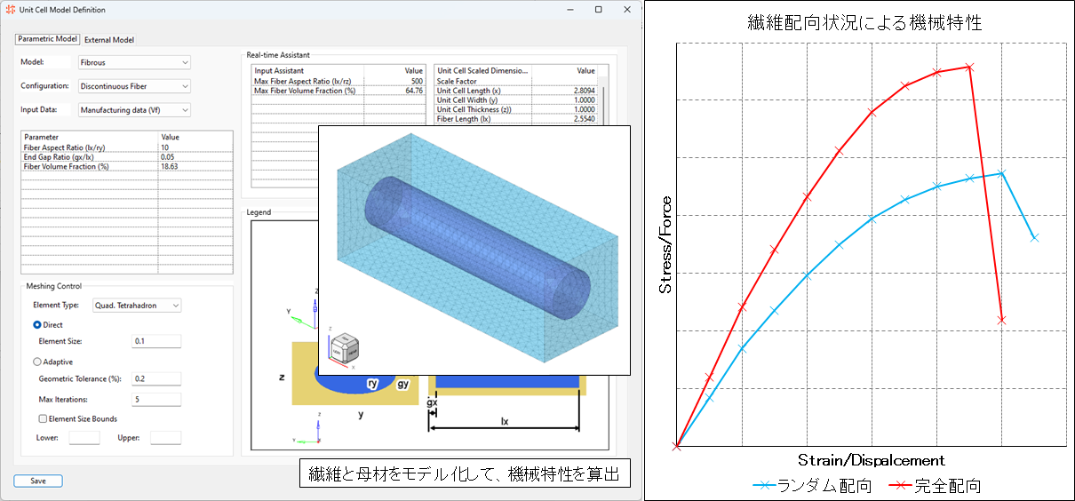Click value 18.63 in parameter table
Screen dimensions: 1075x501
pos(169,166)
